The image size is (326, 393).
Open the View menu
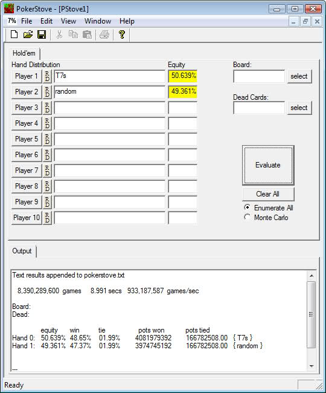(x=68, y=21)
